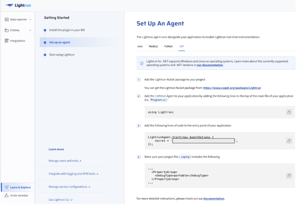Click the Learn & Explore rocket icon
Image resolution: width=296 pixels, height=206 pixels.
tap(7, 187)
